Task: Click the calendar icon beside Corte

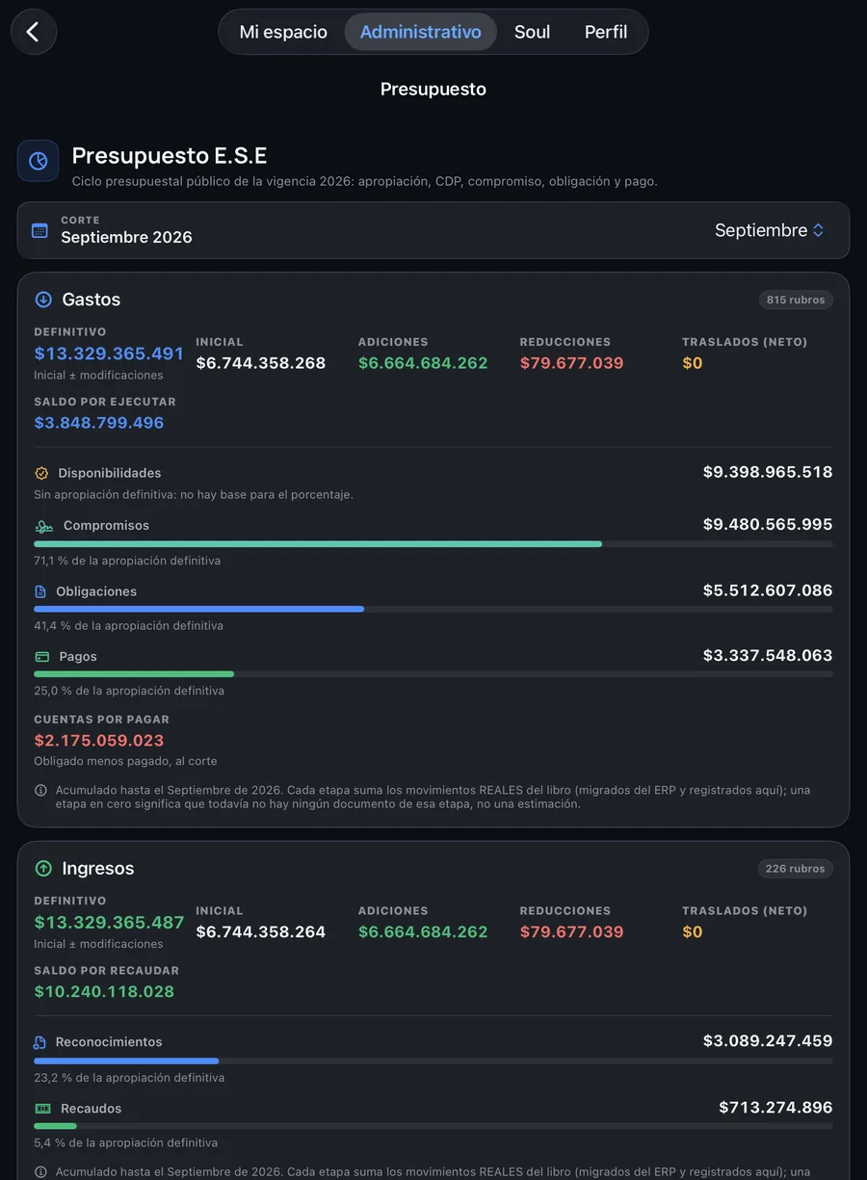Action: tap(39, 230)
